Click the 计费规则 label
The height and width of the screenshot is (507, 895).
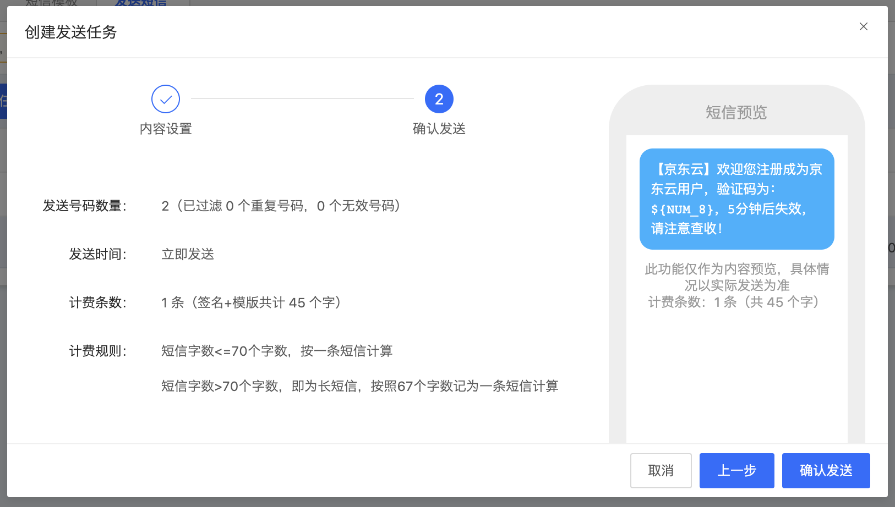(x=98, y=351)
